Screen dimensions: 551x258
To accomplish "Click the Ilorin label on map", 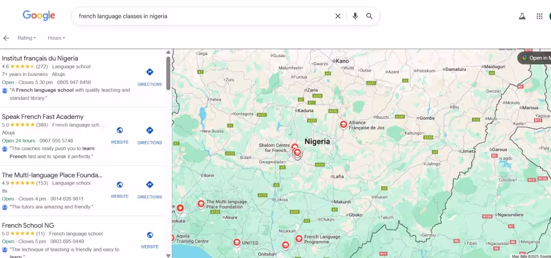I will pos(208,175).
